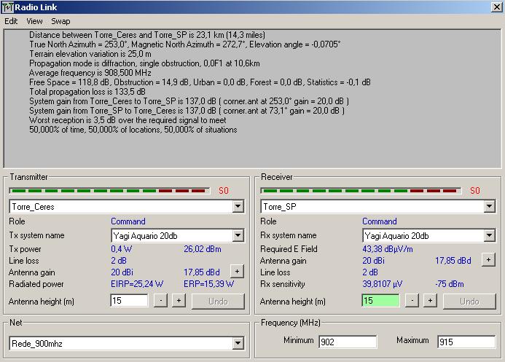Increase receiver antenna height with plus

coord(430,301)
